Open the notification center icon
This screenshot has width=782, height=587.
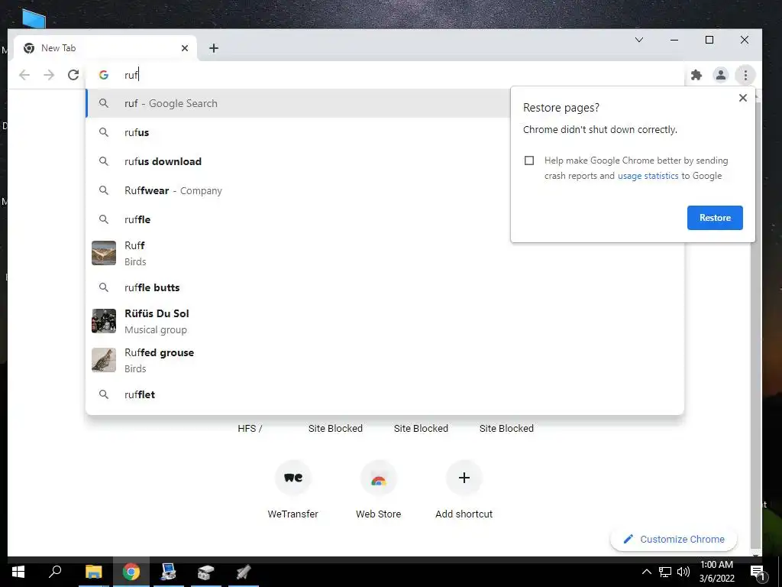758,572
